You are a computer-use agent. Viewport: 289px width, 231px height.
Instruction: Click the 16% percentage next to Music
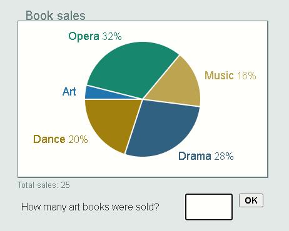tap(246, 76)
